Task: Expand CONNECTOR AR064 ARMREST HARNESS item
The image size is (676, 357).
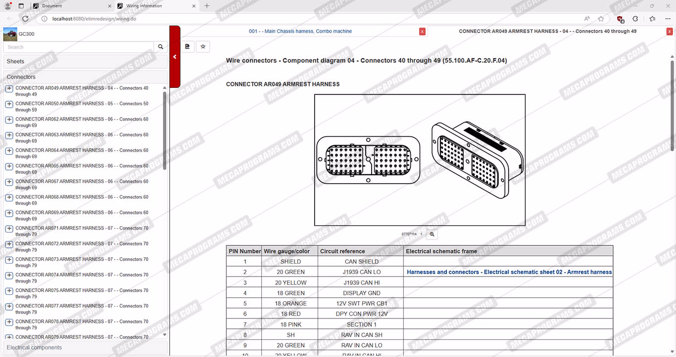Action: (x=9, y=151)
